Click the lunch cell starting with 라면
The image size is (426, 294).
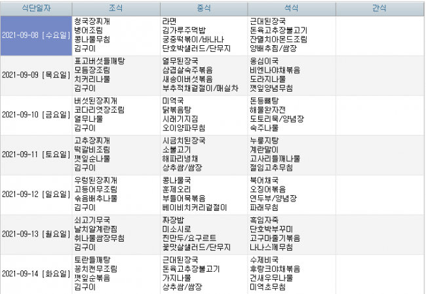[204, 35]
